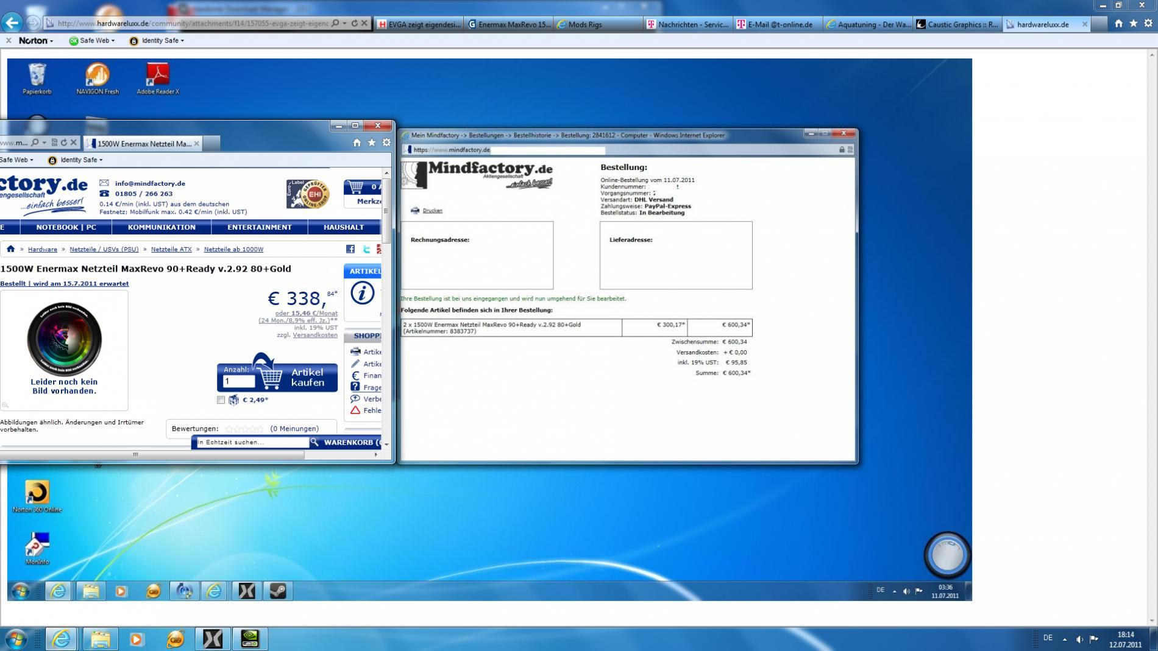The width and height of the screenshot is (1158, 651).
Task: Click the printer icon next to Drucken
Action: pos(415,211)
